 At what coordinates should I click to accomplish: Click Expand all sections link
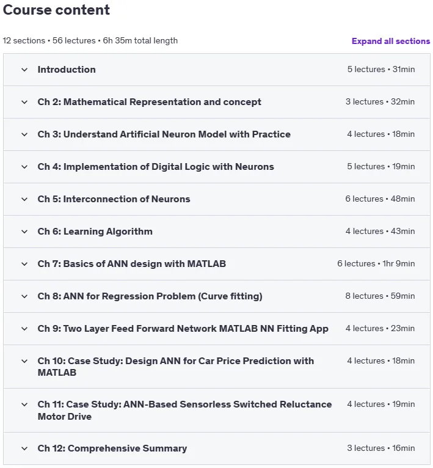pyautogui.click(x=391, y=41)
